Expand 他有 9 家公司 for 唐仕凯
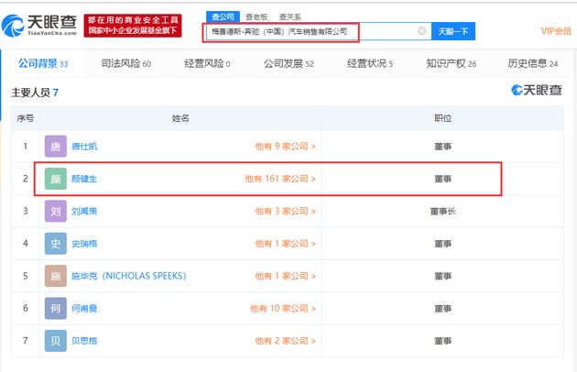 285,147
